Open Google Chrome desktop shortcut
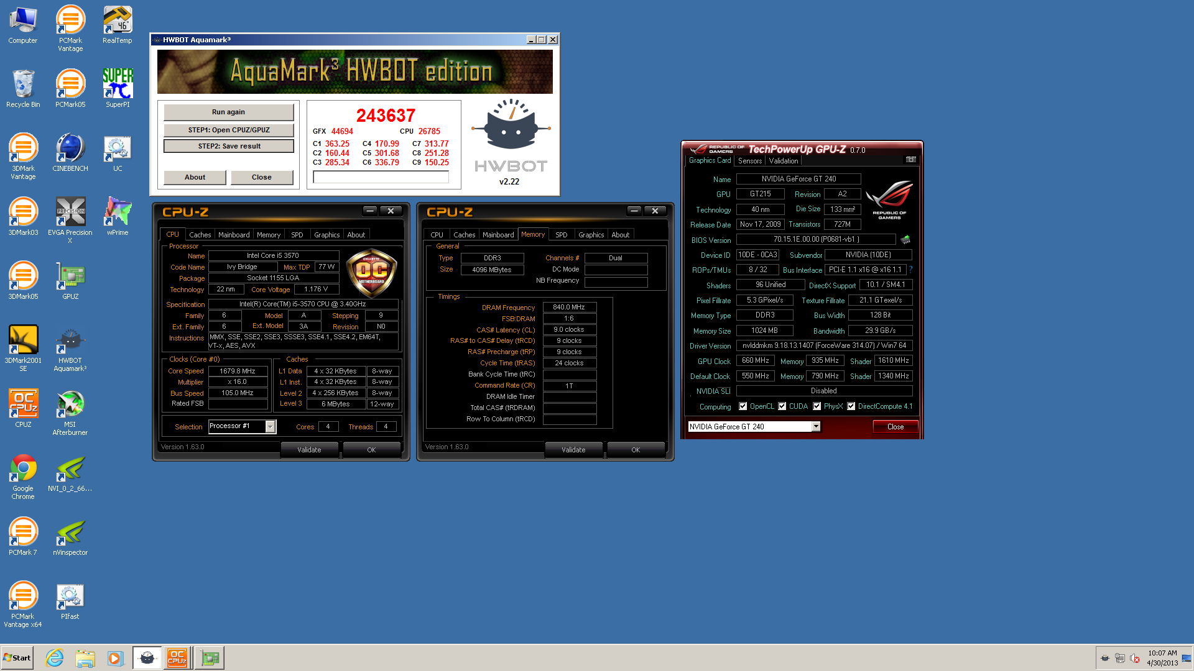This screenshot has height=671, width=1194. tap(23, 477)
